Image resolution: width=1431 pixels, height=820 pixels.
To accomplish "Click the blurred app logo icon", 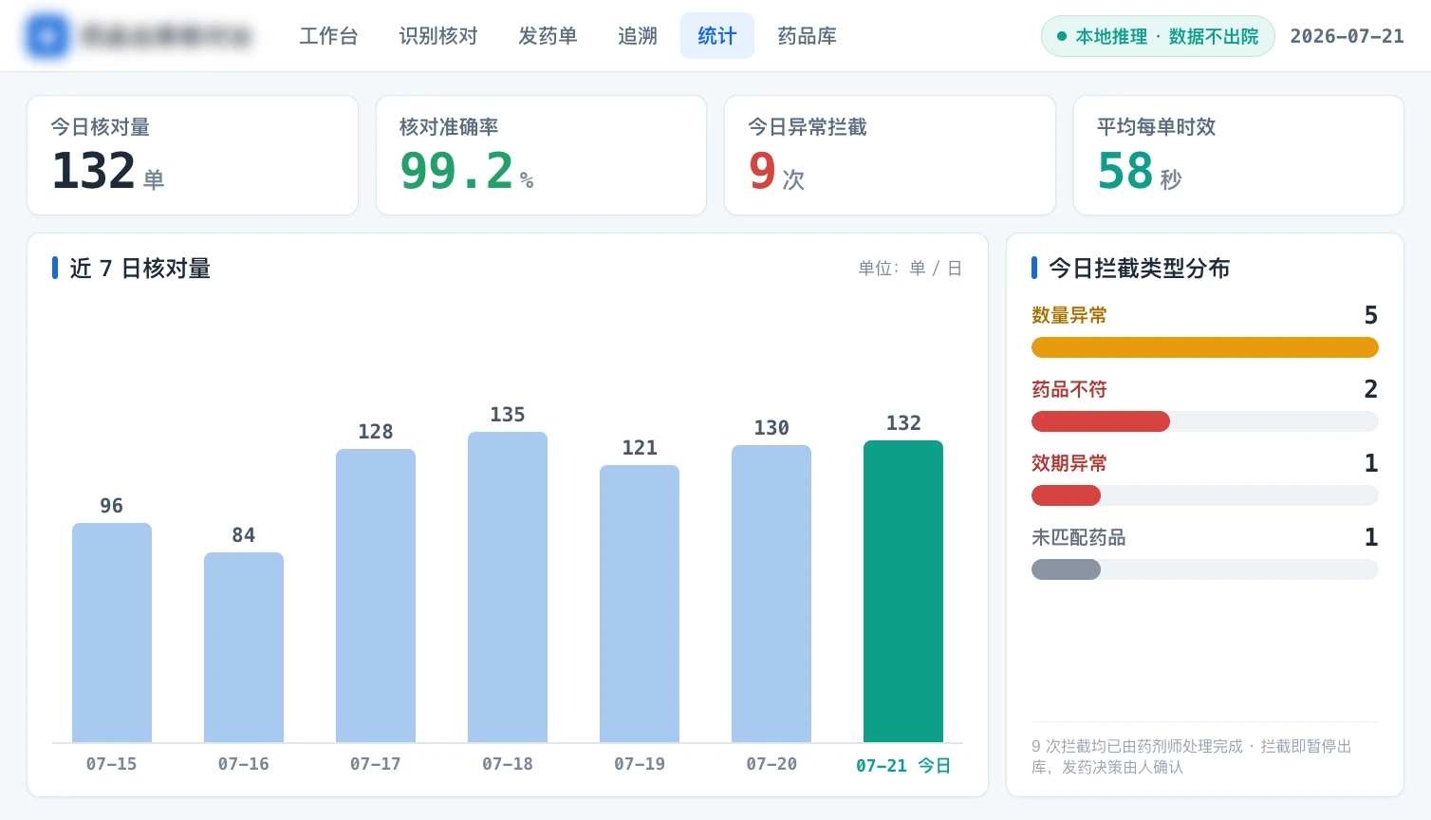I will tap(47, 36).
